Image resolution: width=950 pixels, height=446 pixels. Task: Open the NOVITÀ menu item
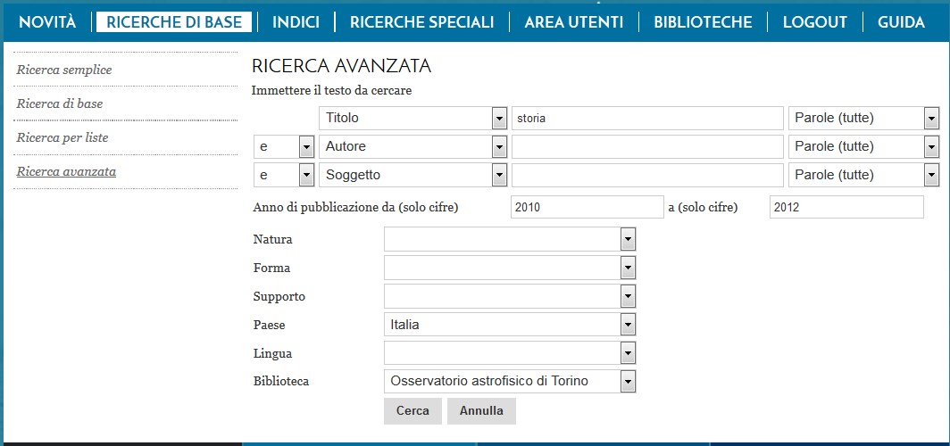point(48,22)
